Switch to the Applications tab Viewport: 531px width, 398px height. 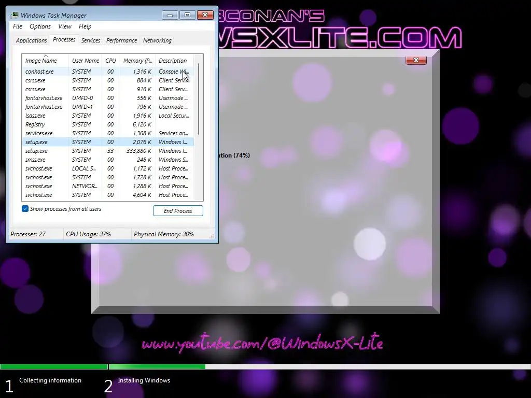31,40
